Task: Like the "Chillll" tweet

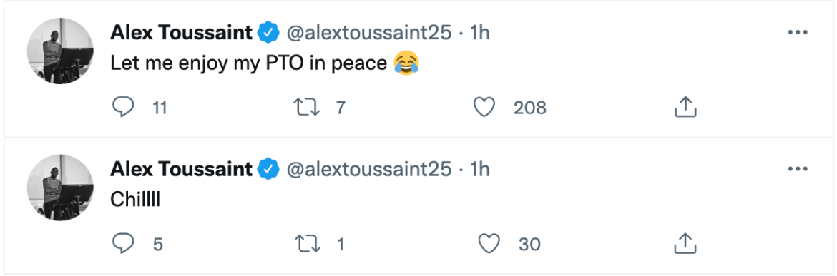Action: (x=488, y=244)
